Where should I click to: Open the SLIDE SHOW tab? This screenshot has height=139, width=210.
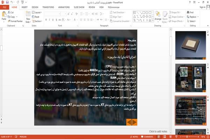click(79, 7)
